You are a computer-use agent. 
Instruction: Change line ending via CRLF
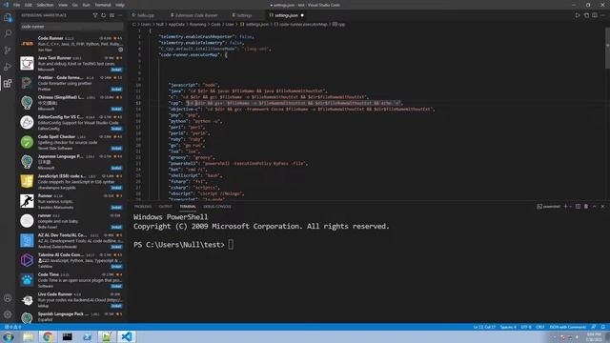coord(540,327)
